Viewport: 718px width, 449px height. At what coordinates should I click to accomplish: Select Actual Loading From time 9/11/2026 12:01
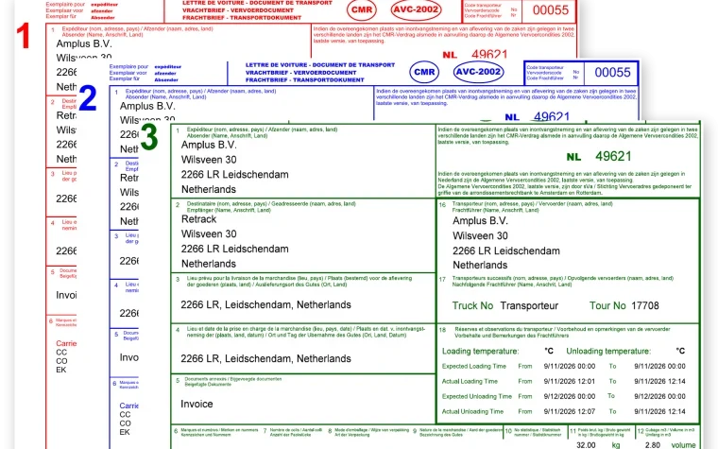[570, 382]
